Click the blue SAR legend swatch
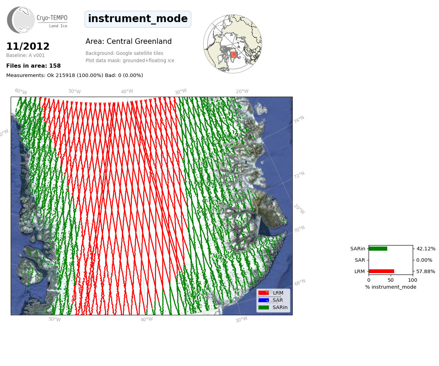This screenshot has height=366, width=439. coord(263,300)
